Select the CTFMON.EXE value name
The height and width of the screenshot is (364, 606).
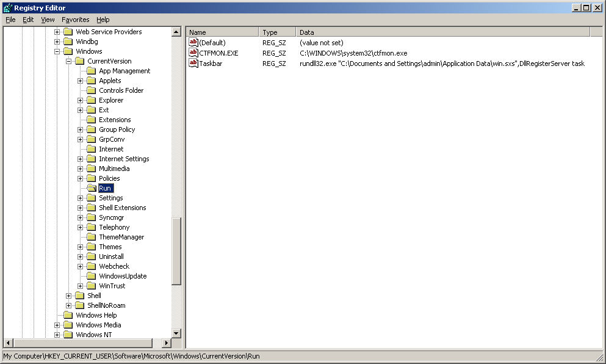[x=218, y=53]
